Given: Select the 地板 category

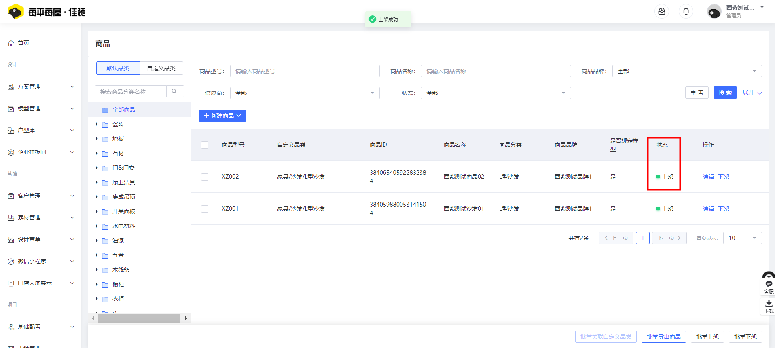Looking at the screenshot, I should tap(118, 139).
